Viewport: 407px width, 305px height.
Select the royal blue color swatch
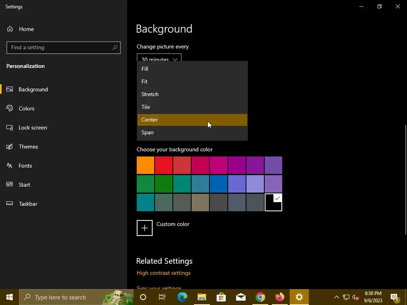pyautogui.click(x=219, y=184)
